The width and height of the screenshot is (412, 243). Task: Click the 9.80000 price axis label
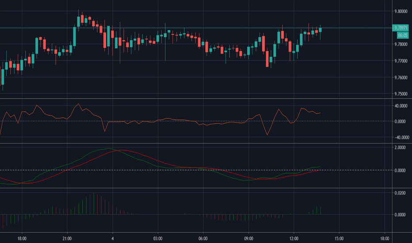401,11
